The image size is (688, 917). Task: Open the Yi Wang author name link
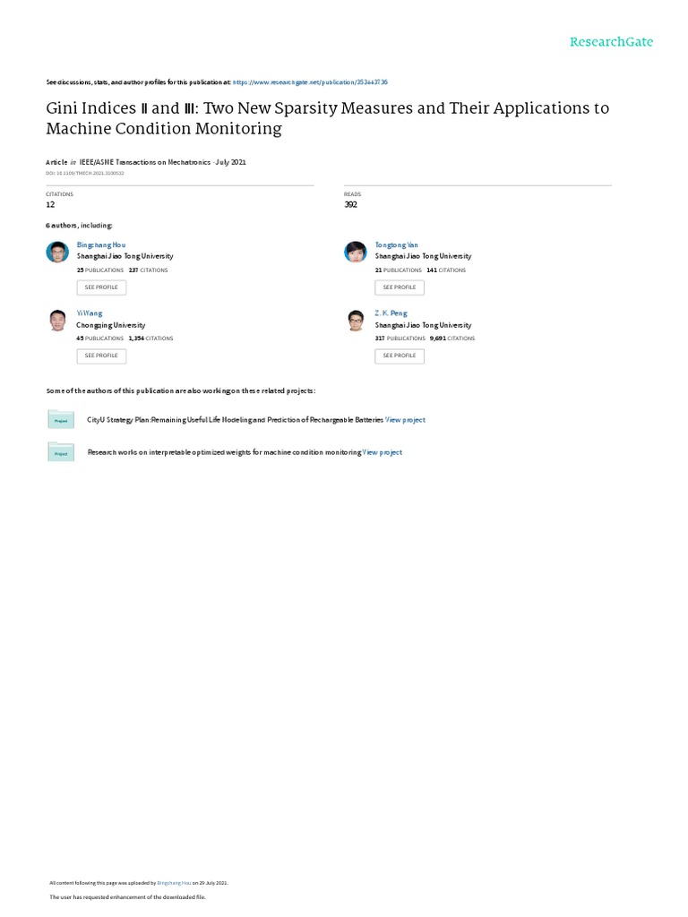pos(90,313)
